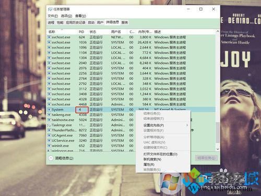Select the wininit.exe row name
The image size is (261, 196).
tap(60, 146)
